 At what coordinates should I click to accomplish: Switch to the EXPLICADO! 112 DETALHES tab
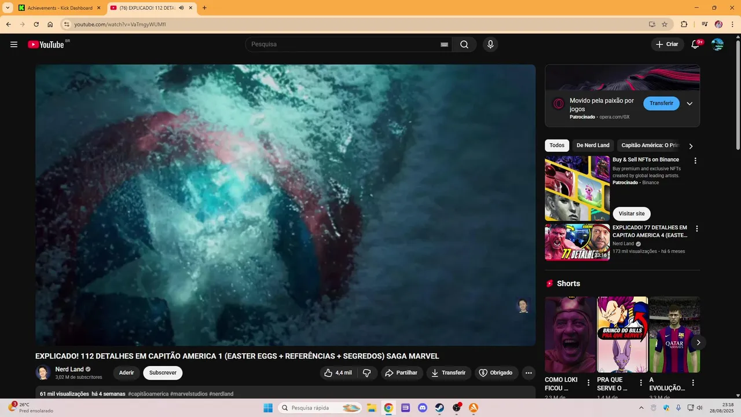point(152,8)
